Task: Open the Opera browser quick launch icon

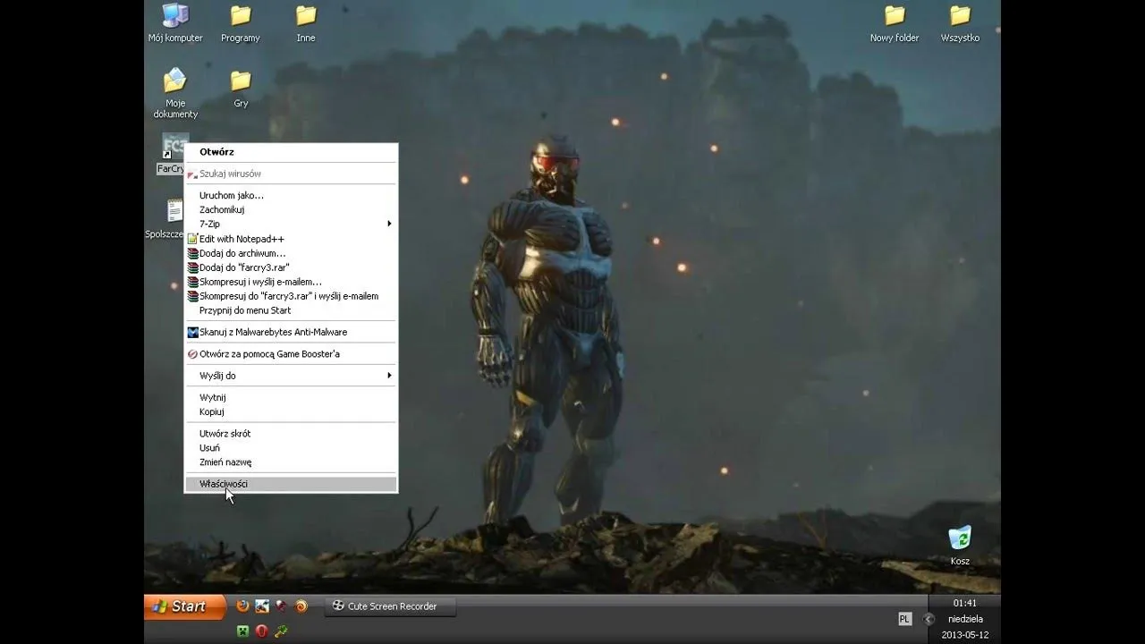Action: click(x=261, y=631)
